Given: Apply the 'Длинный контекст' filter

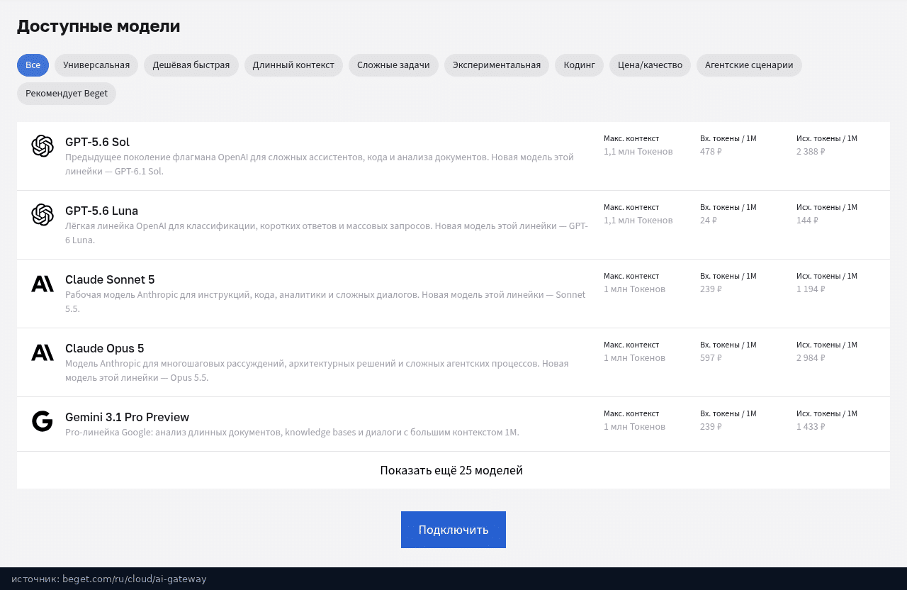Looking at the screenshot, I should [x=293, y=65].
